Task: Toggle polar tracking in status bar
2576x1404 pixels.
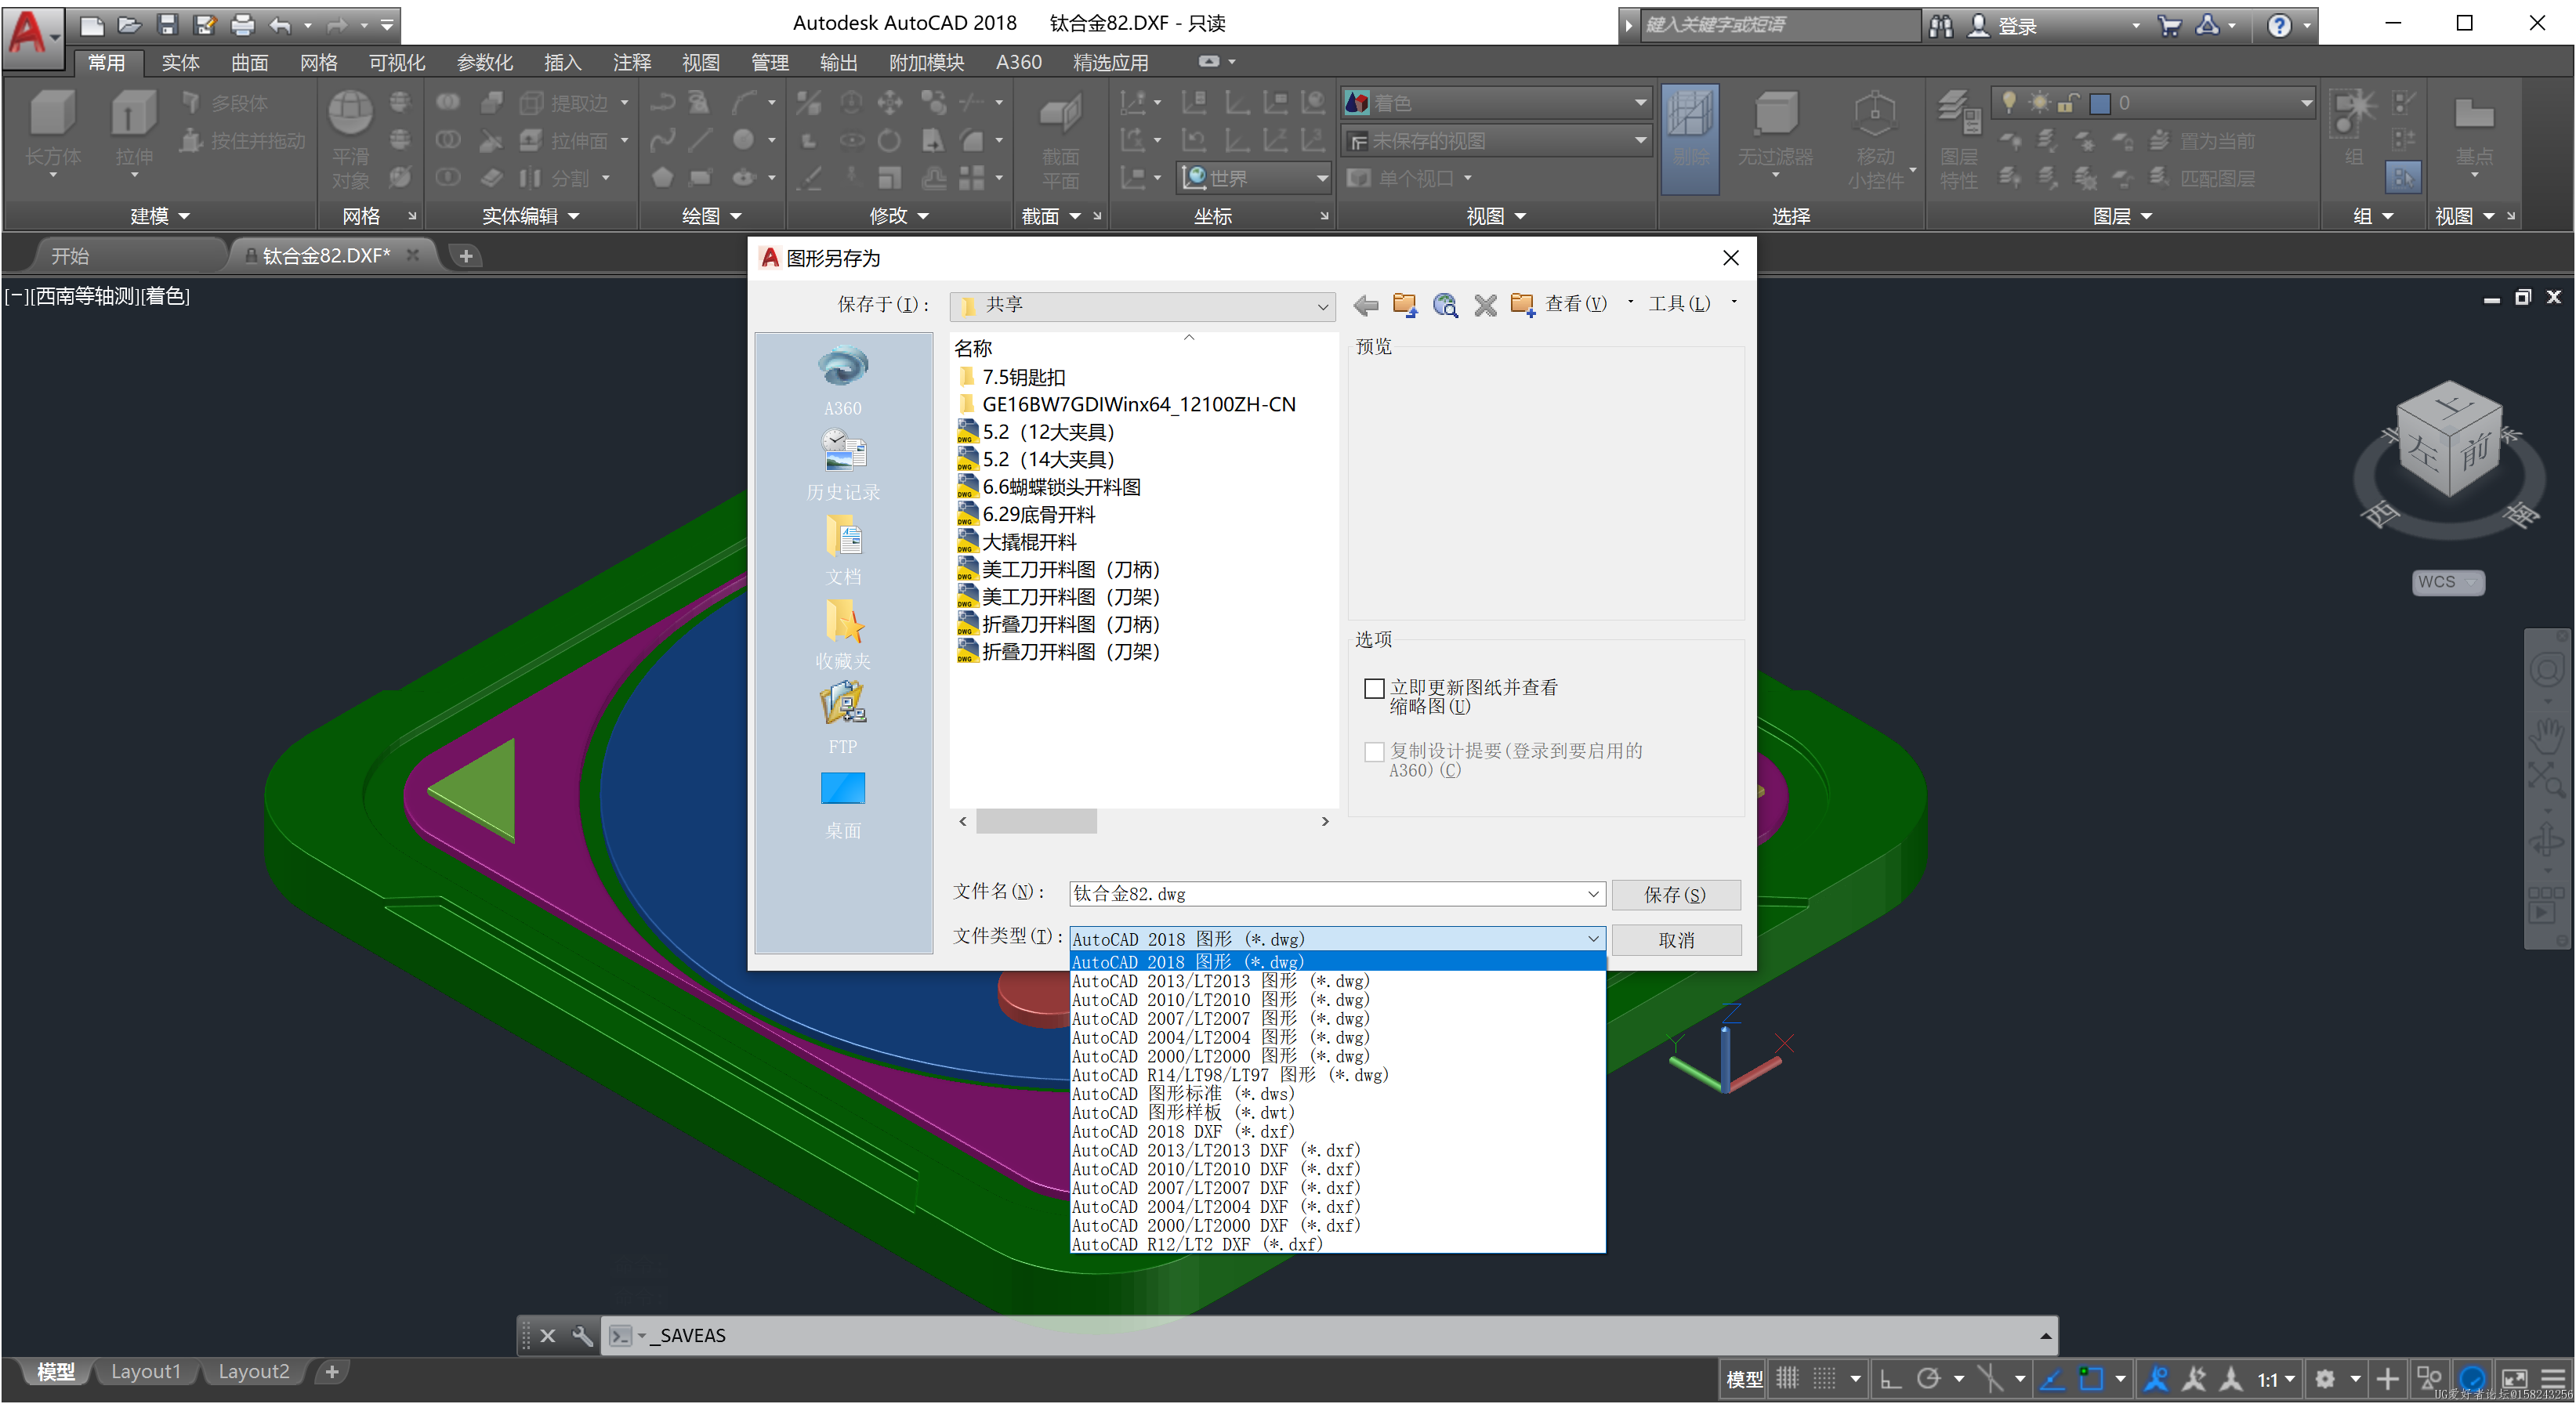Action: coord(1928,1379)
